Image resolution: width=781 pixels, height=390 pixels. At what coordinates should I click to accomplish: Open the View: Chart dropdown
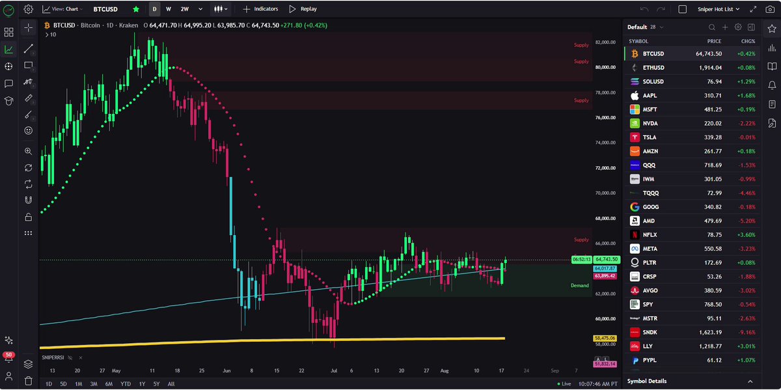click(x=63, y=9)
